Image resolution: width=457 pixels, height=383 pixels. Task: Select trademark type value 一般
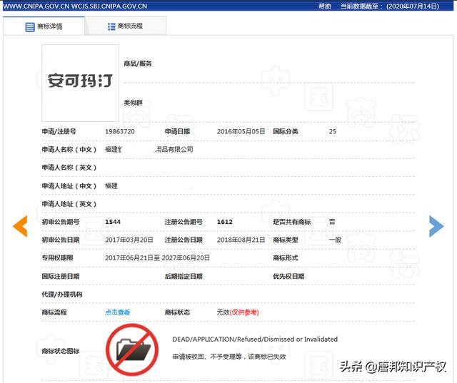tap(335, 240)
